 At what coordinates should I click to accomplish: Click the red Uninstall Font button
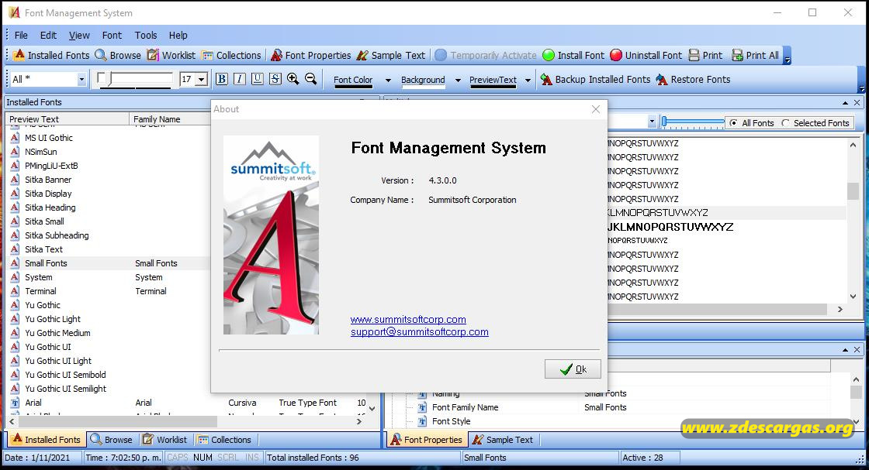click(646, 55)
